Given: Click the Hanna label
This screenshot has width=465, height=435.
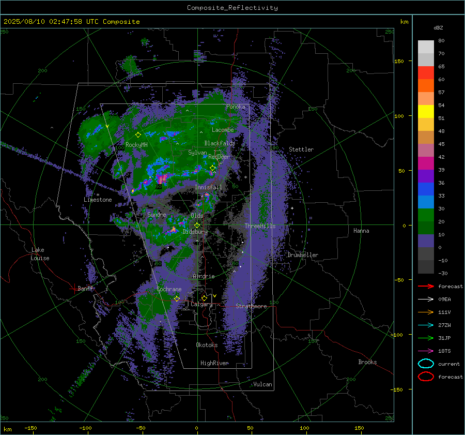Looking at the screenshot, I should (361, 231).
